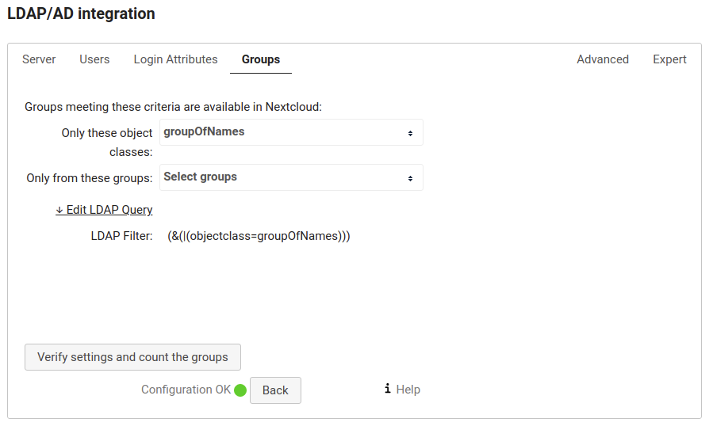Switch to the Server tab

39,59
